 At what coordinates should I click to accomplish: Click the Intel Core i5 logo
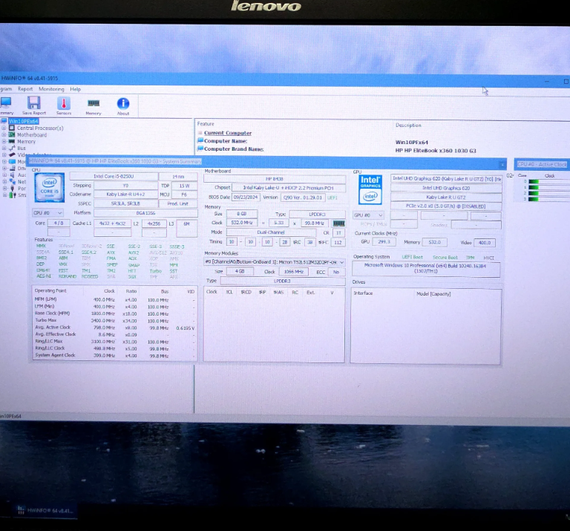(50, 187)
